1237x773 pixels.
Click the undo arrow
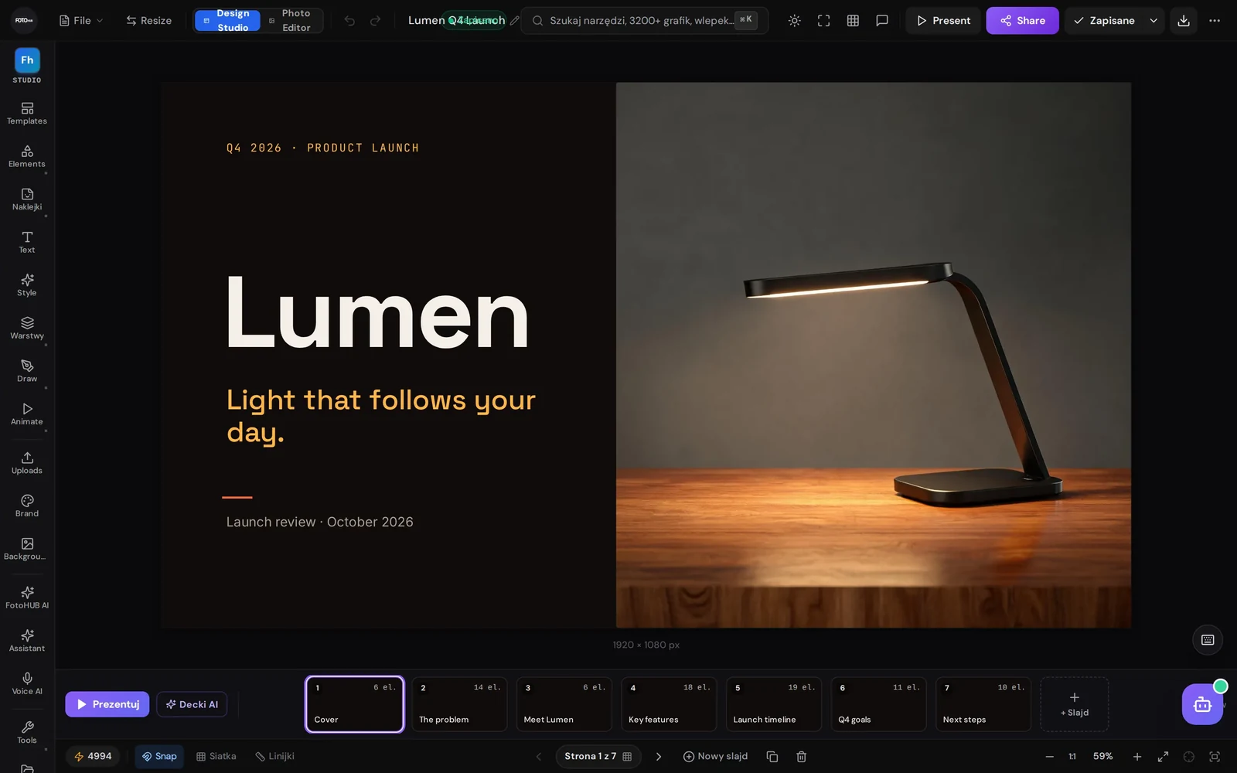click(349, 21)
